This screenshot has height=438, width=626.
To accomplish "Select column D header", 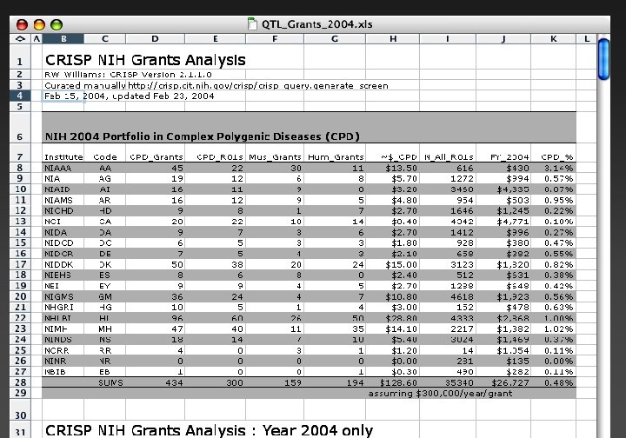I will pyautogui.click(x=155, y=39).
